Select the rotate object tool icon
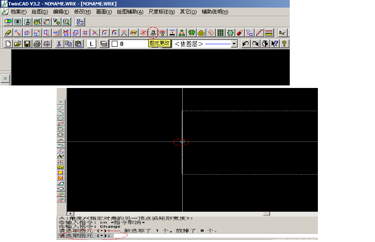 27,32
